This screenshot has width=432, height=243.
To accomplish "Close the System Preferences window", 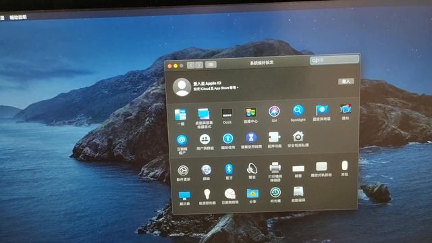I will click(169, 66).
